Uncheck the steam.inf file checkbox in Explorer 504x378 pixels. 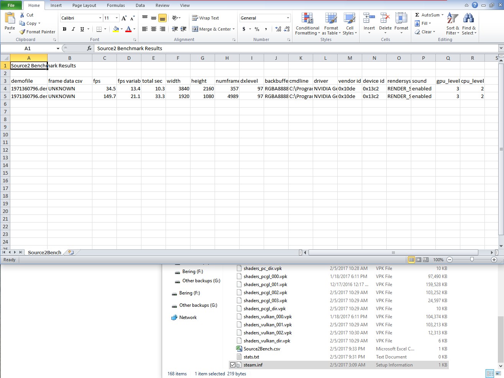pos(233,365)
